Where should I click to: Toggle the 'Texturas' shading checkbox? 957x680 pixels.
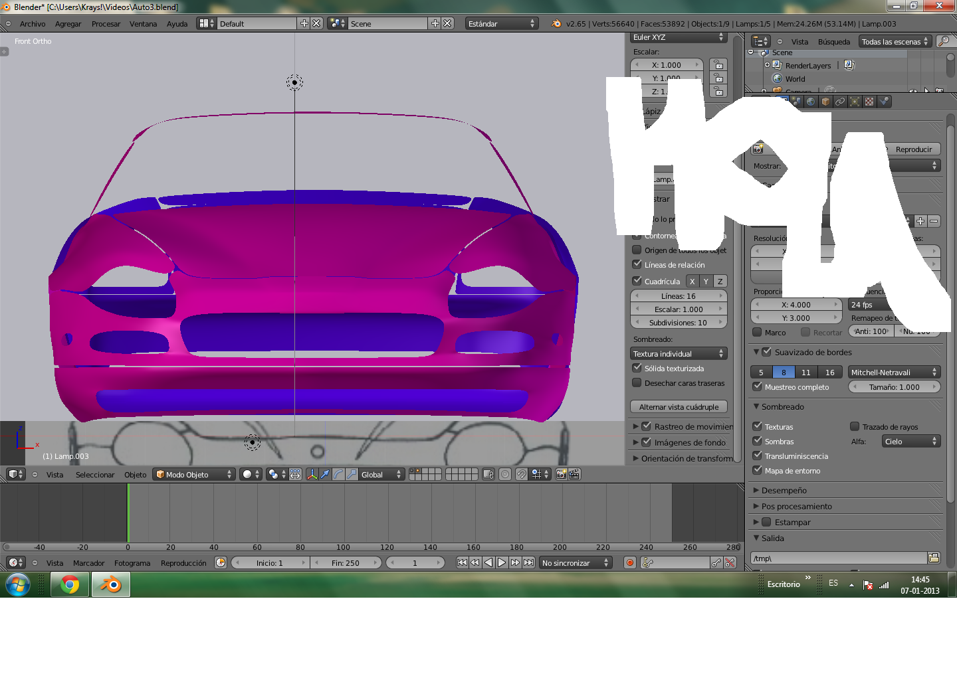coord(757,426)
